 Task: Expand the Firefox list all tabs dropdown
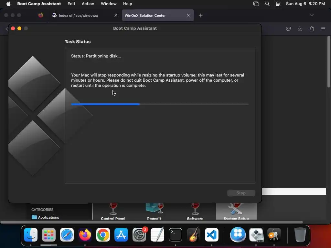click(x=311, y=15)
